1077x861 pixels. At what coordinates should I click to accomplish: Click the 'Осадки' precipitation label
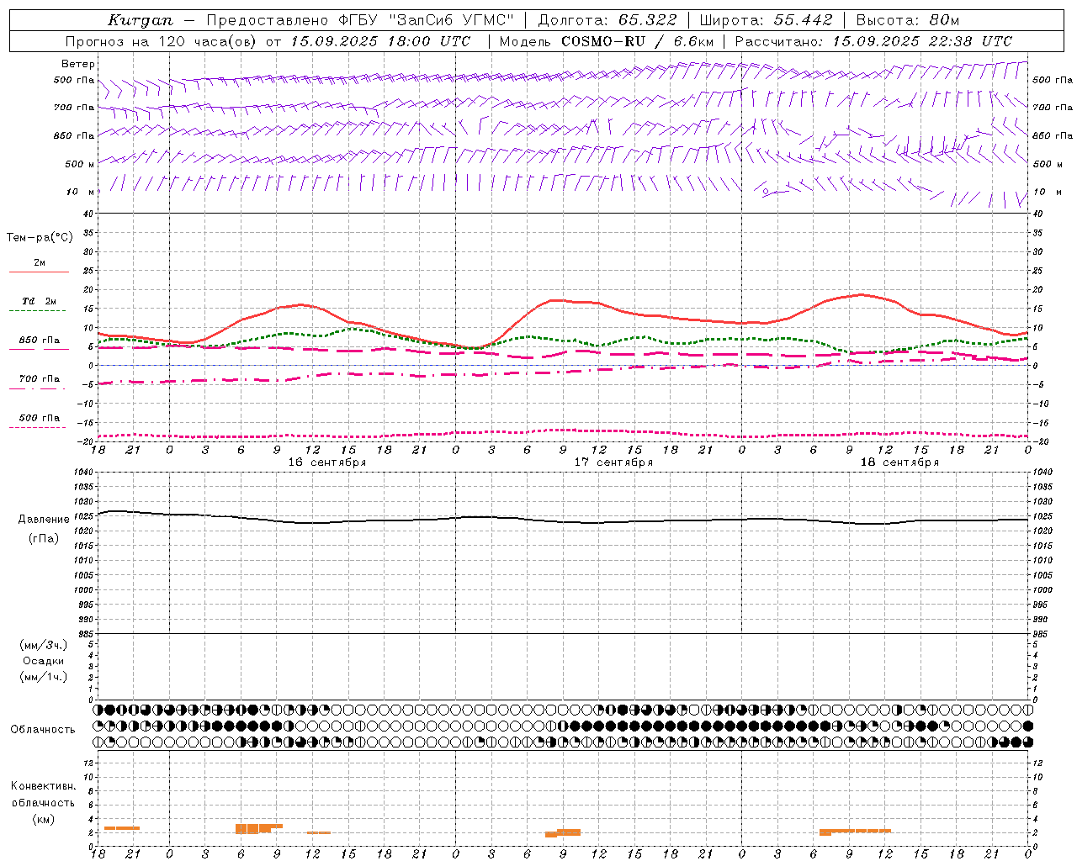pos(44,661)
